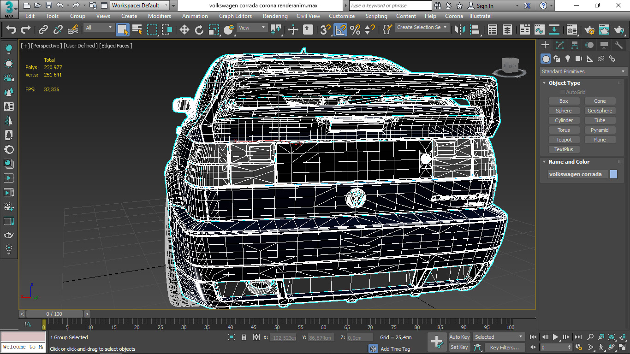Open the Selected key filter dropdown

click(499, 337)
